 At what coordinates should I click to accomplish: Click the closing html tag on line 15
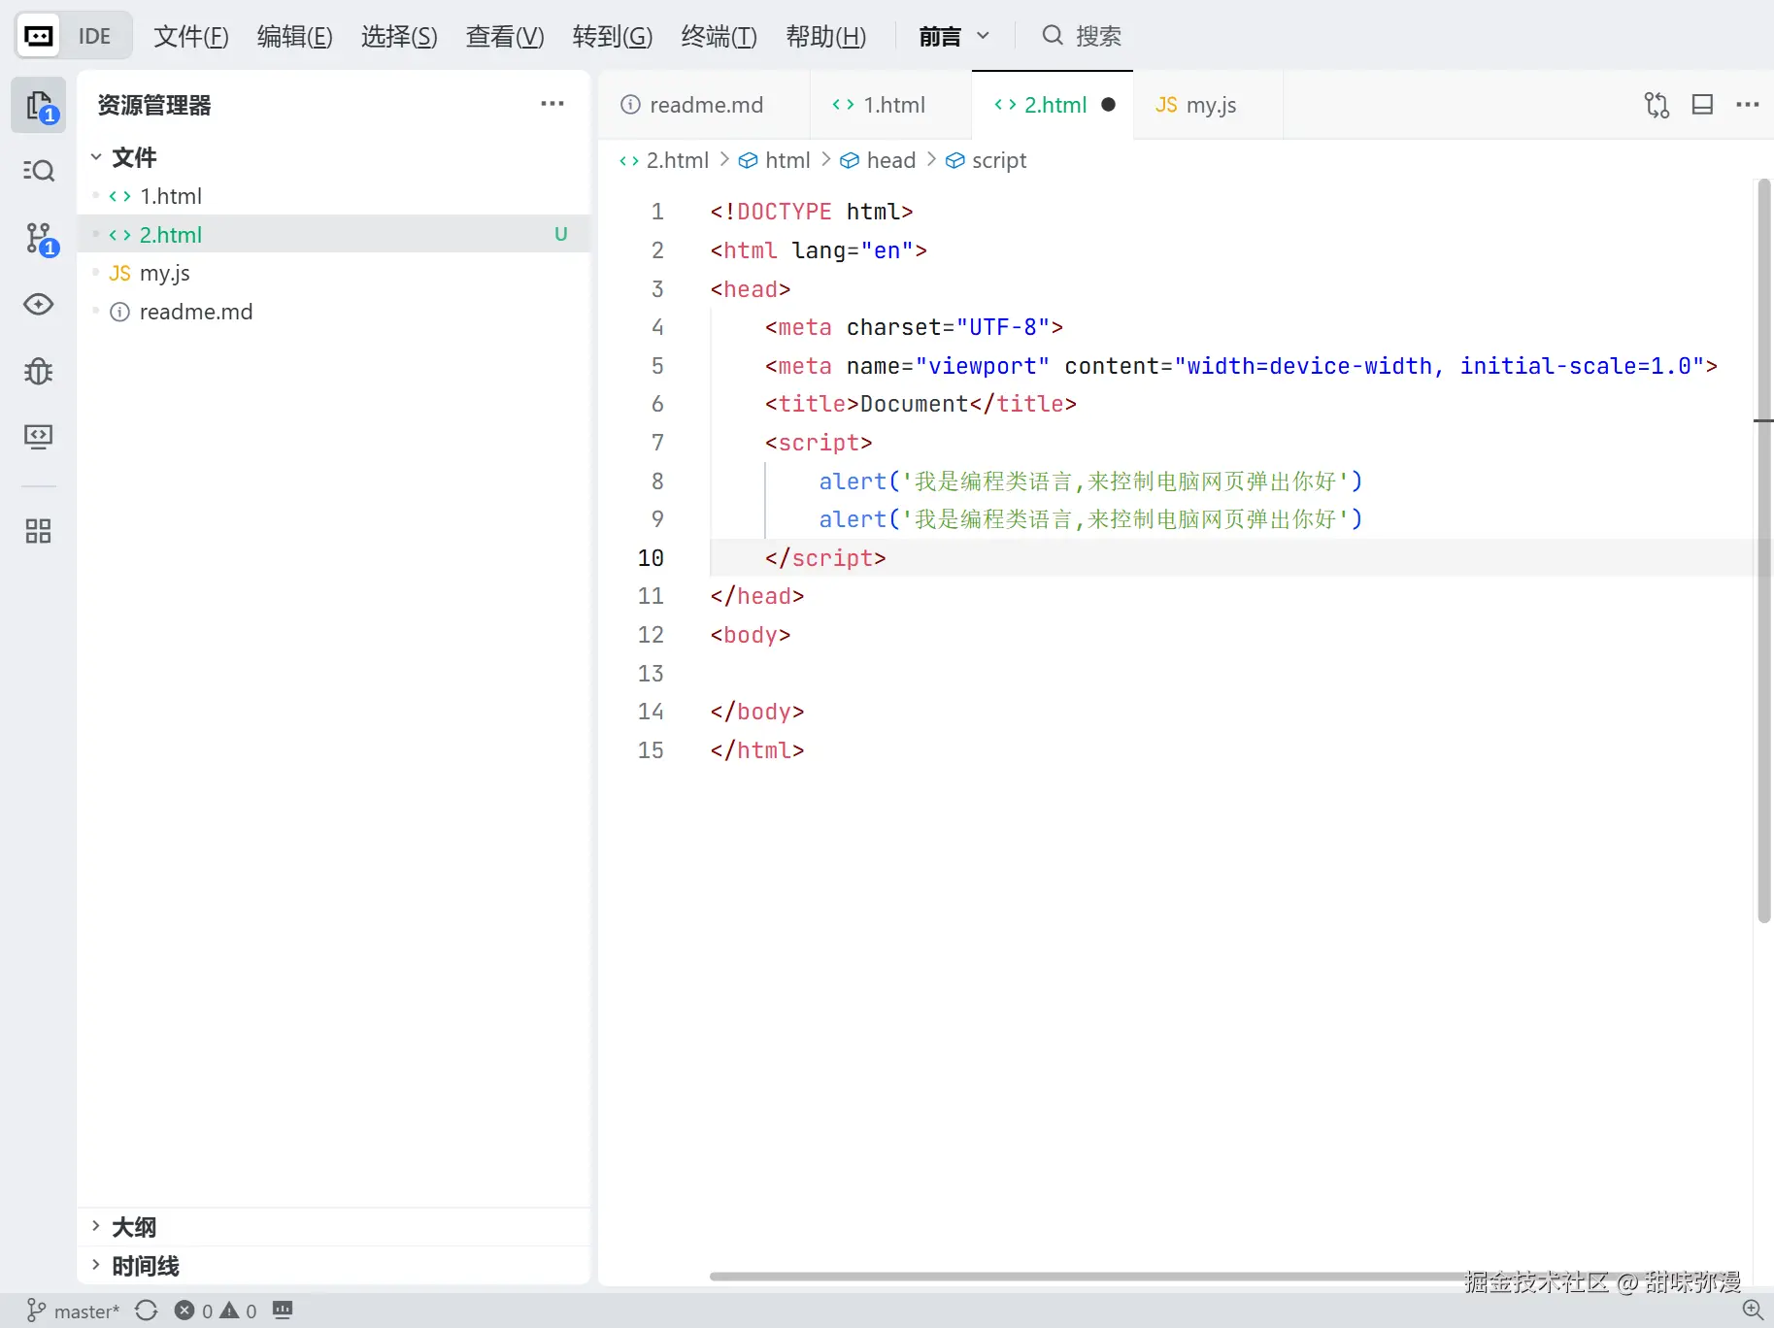click(x=757, y=750)
